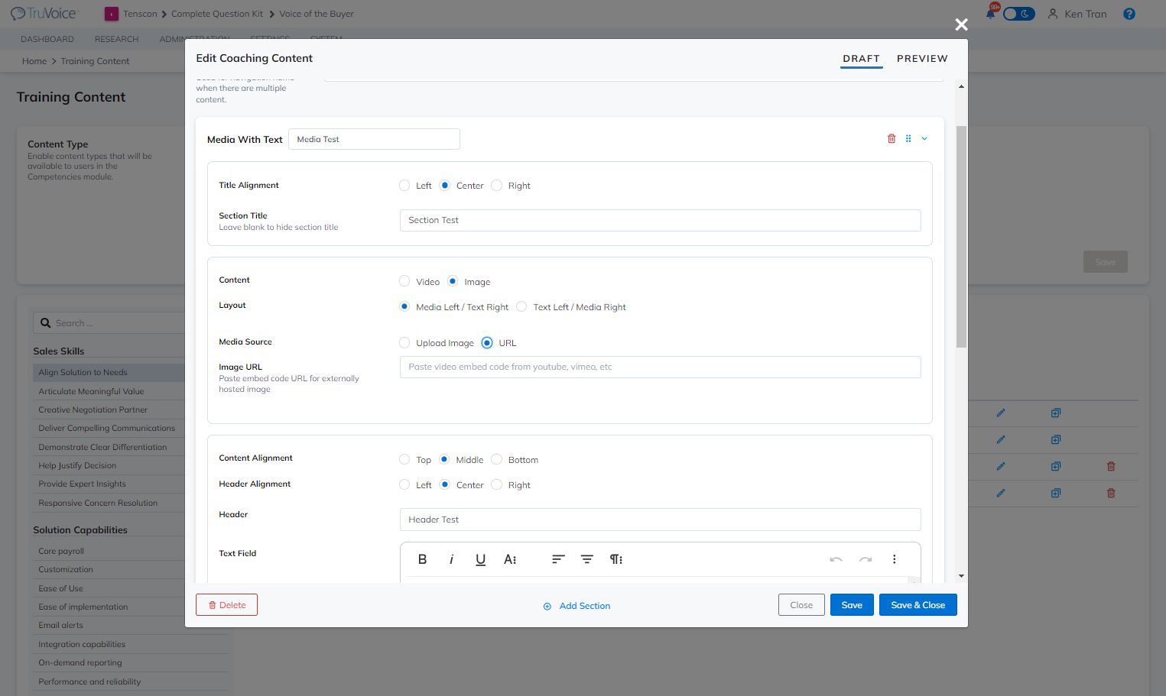Set Header Alignment to Left

pos(404,485)
